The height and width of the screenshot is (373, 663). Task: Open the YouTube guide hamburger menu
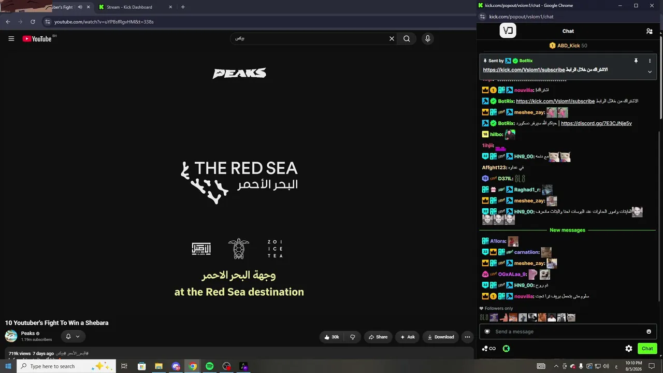coord(11,38)
